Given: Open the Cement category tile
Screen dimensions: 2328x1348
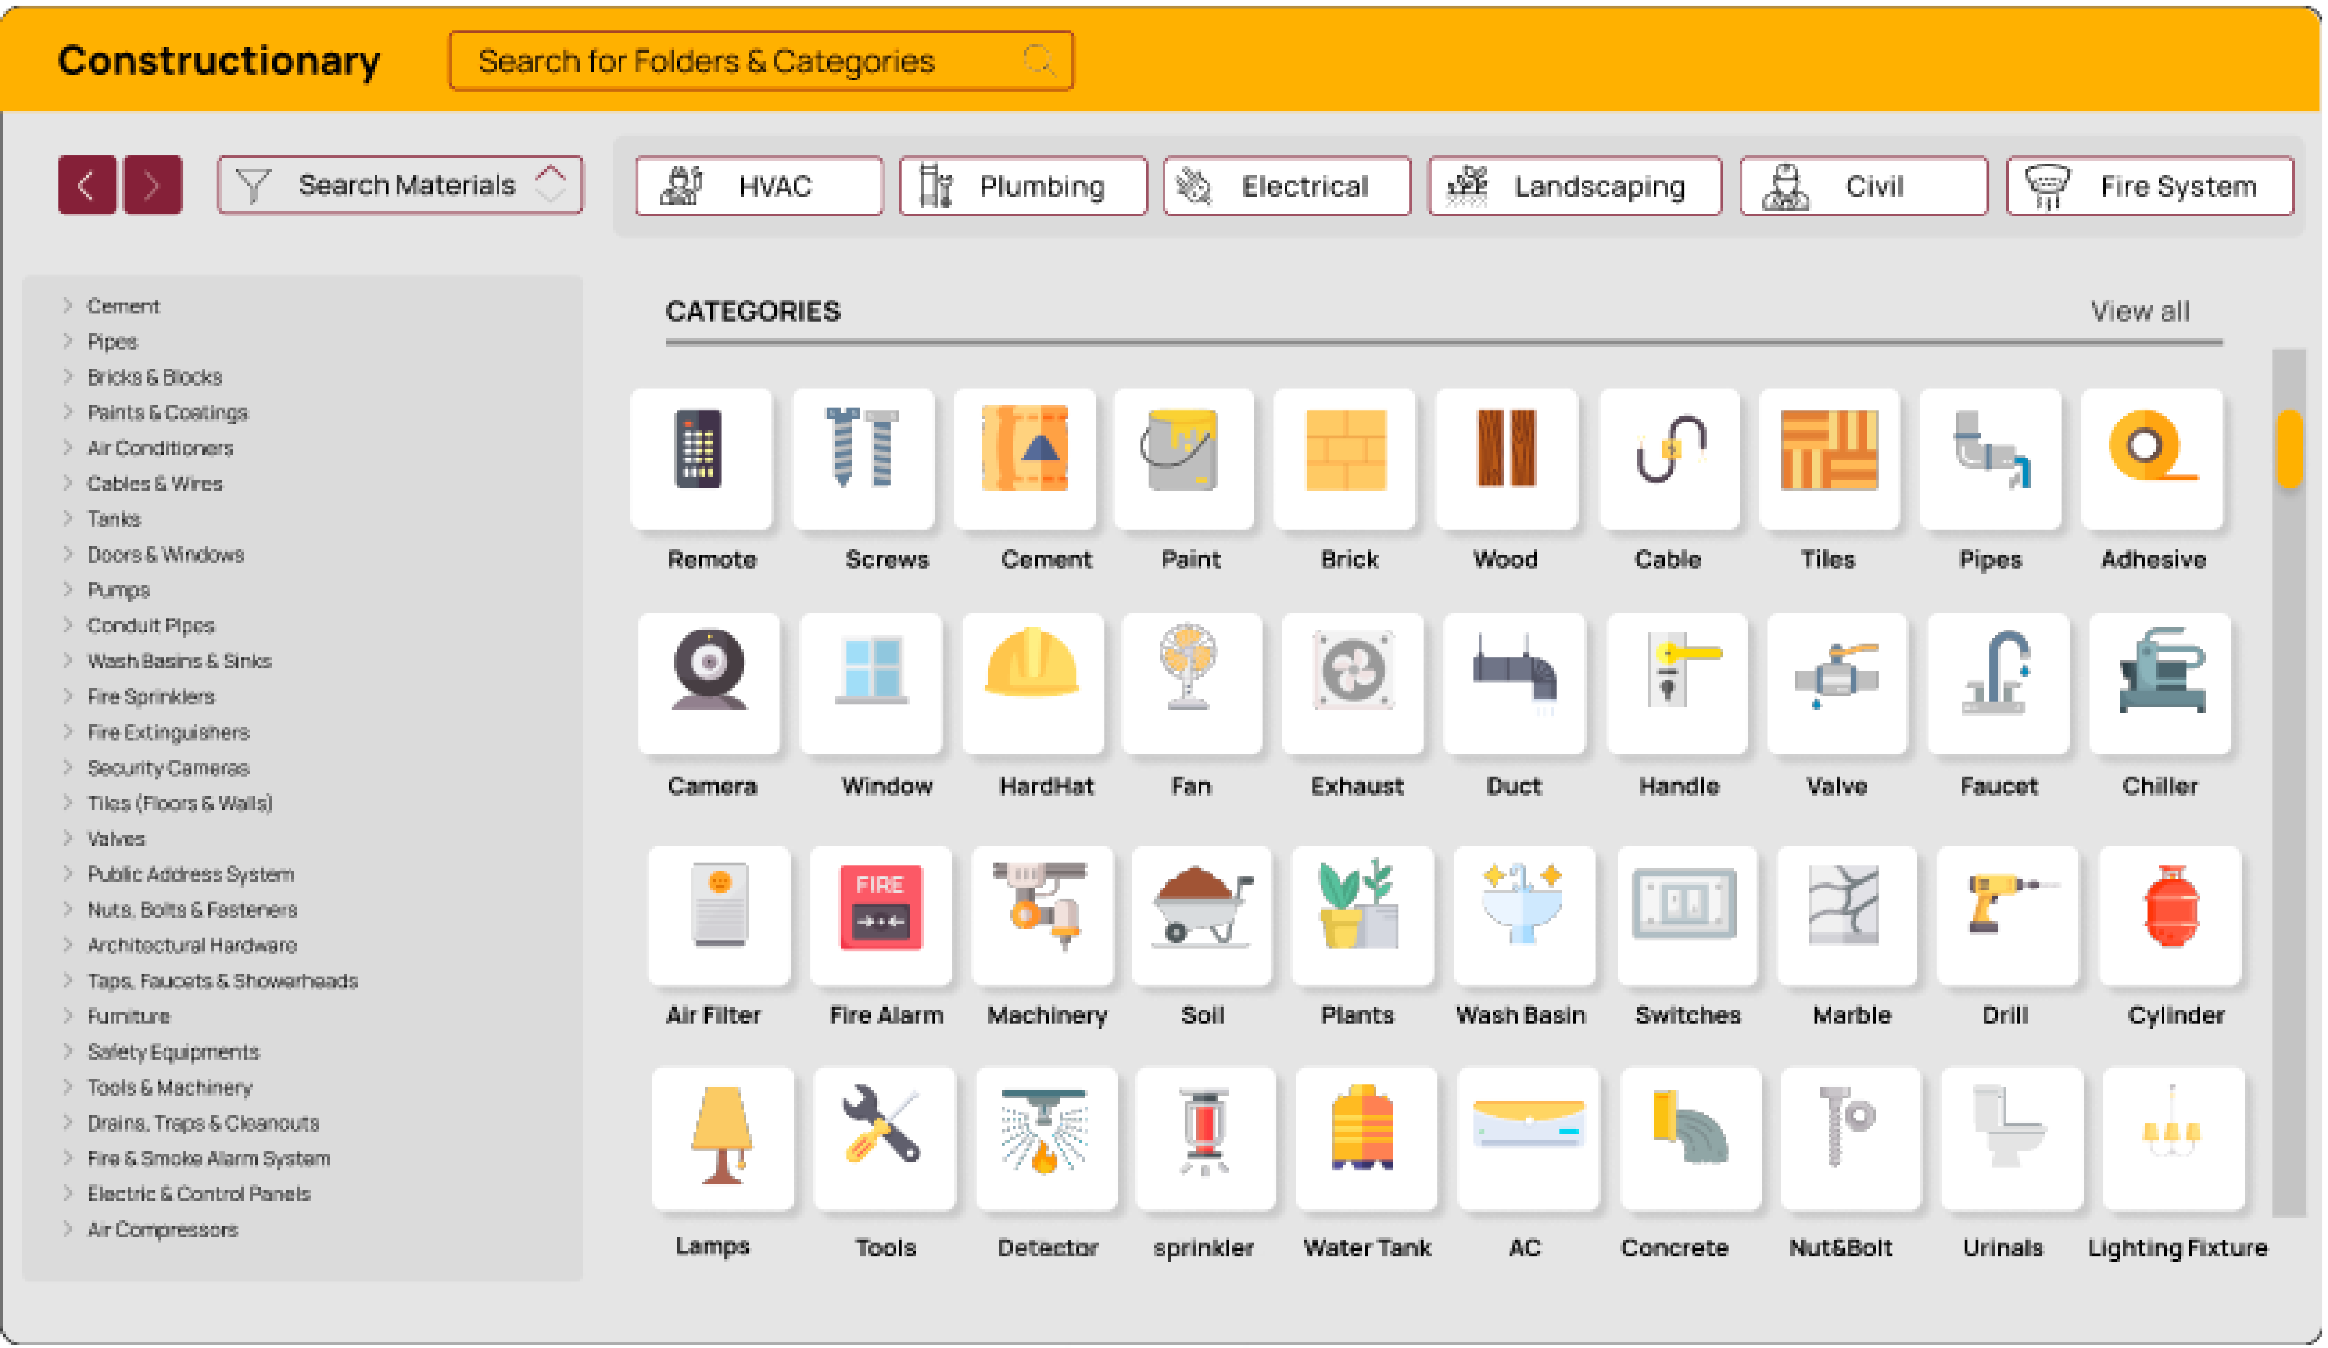Looking at the screenshot, I should tap(1025, 459).
